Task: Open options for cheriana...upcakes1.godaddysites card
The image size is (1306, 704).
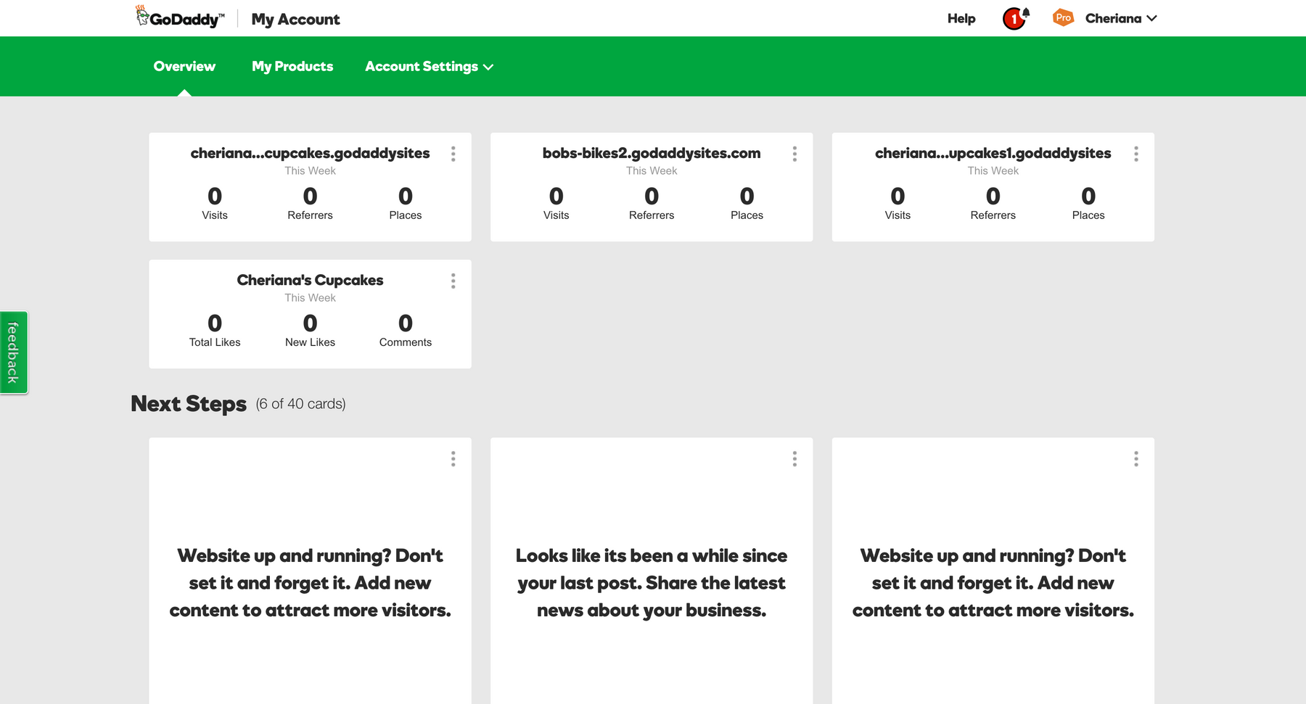Action: click(x=1136, y=154)
